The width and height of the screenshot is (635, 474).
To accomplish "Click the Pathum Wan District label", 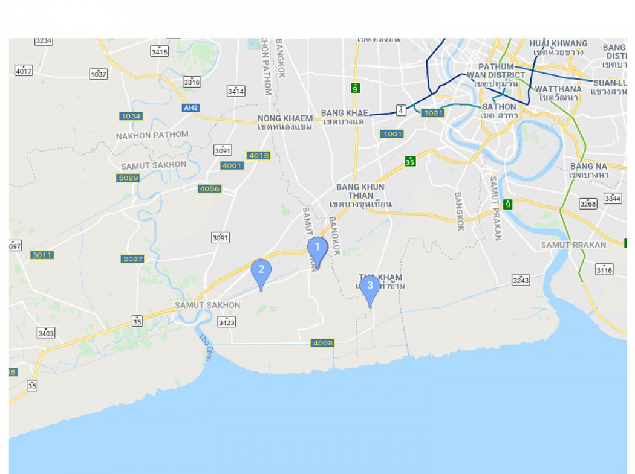I will click(x=496, y=75).
